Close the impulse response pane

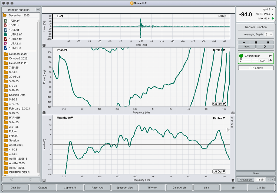pyautogui.click(x=44, y=45)
